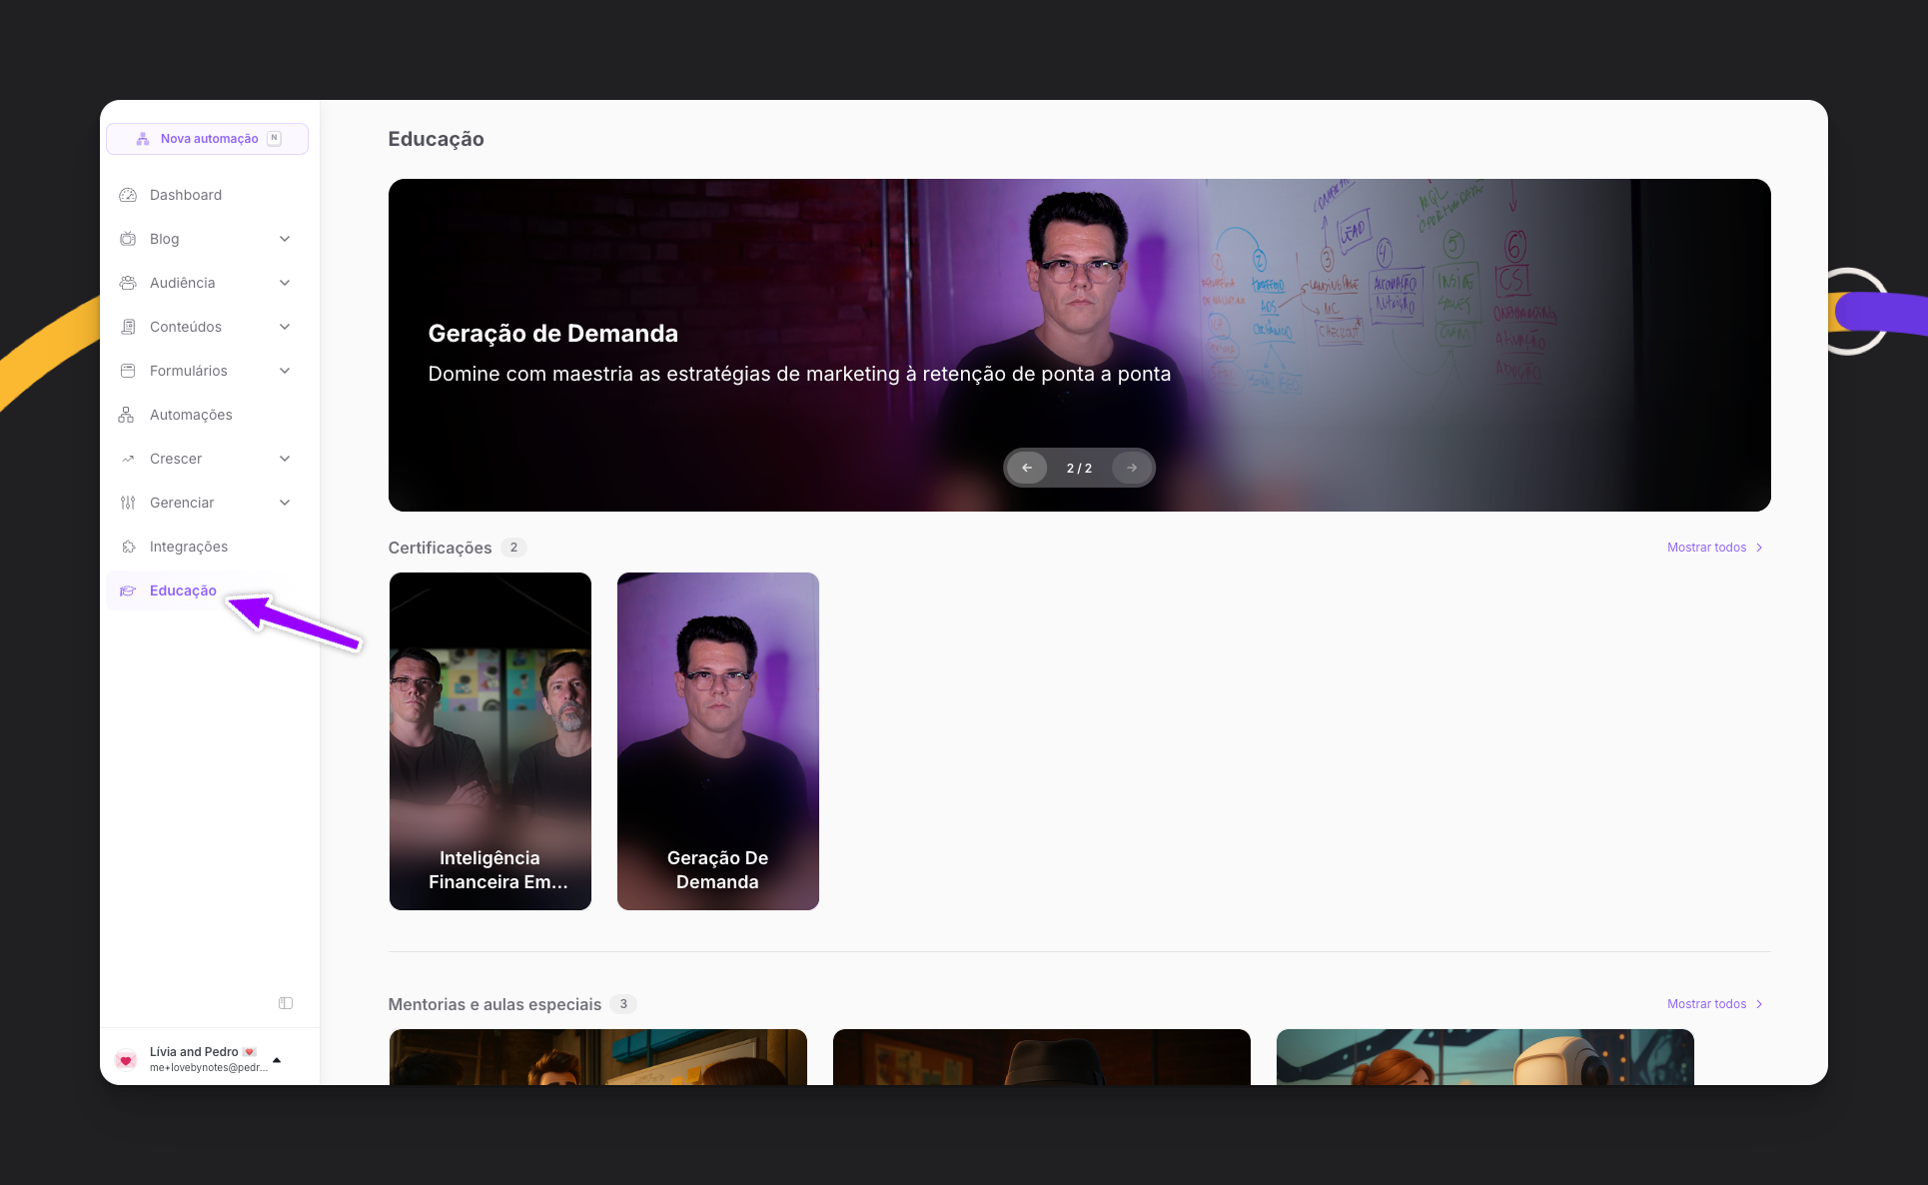Click the Dashboard gauge icon
1928x1185 pixels.
[128, 195]
